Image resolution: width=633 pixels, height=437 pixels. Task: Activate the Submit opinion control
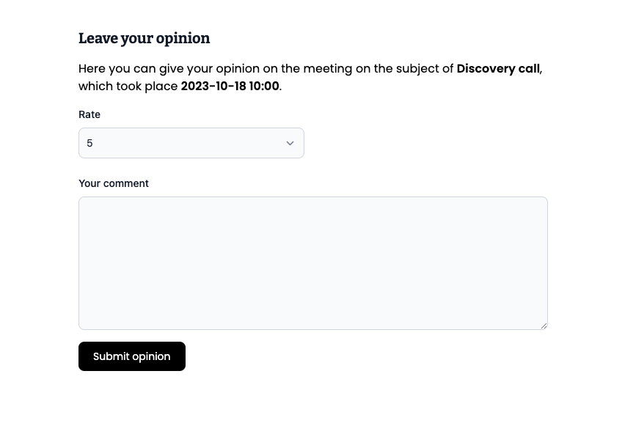[x=131, y=356]
